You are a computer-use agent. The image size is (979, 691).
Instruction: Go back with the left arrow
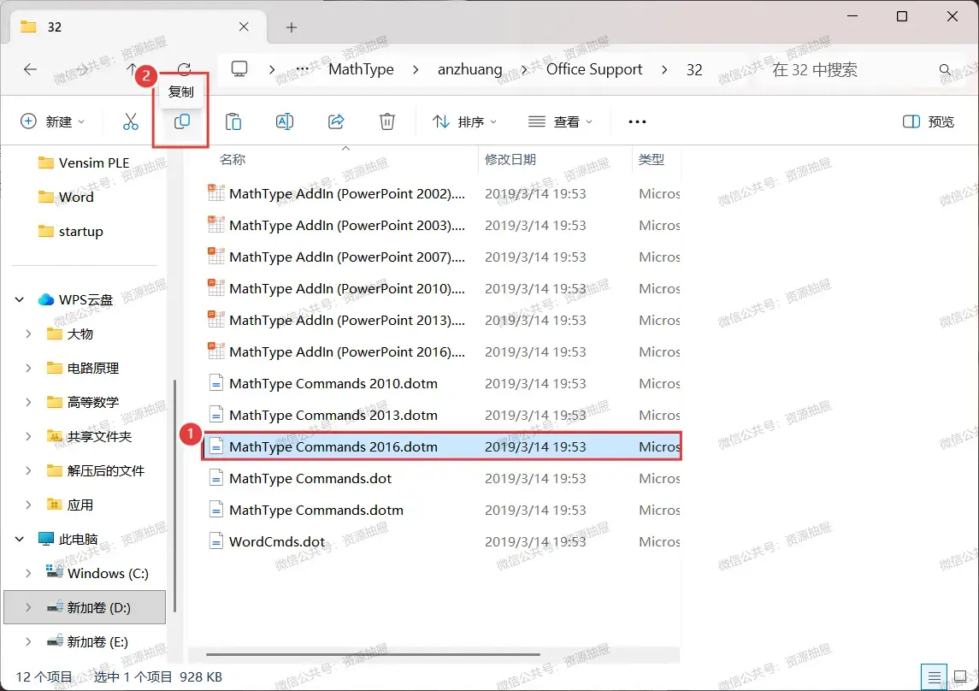click(x=30, y=69)
